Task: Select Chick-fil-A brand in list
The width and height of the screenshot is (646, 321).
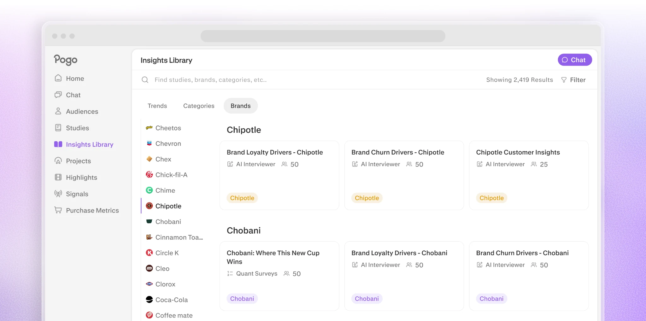Action: pyautogui.click(x=167, y=175)
